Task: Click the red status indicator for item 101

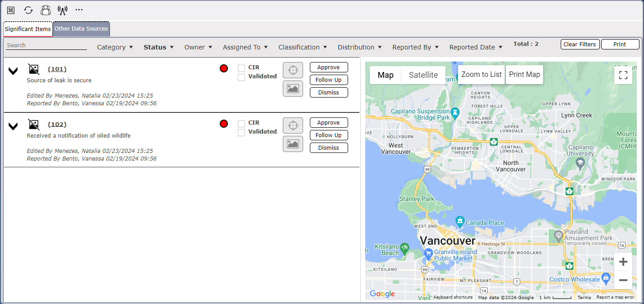Action: (224, 68)
